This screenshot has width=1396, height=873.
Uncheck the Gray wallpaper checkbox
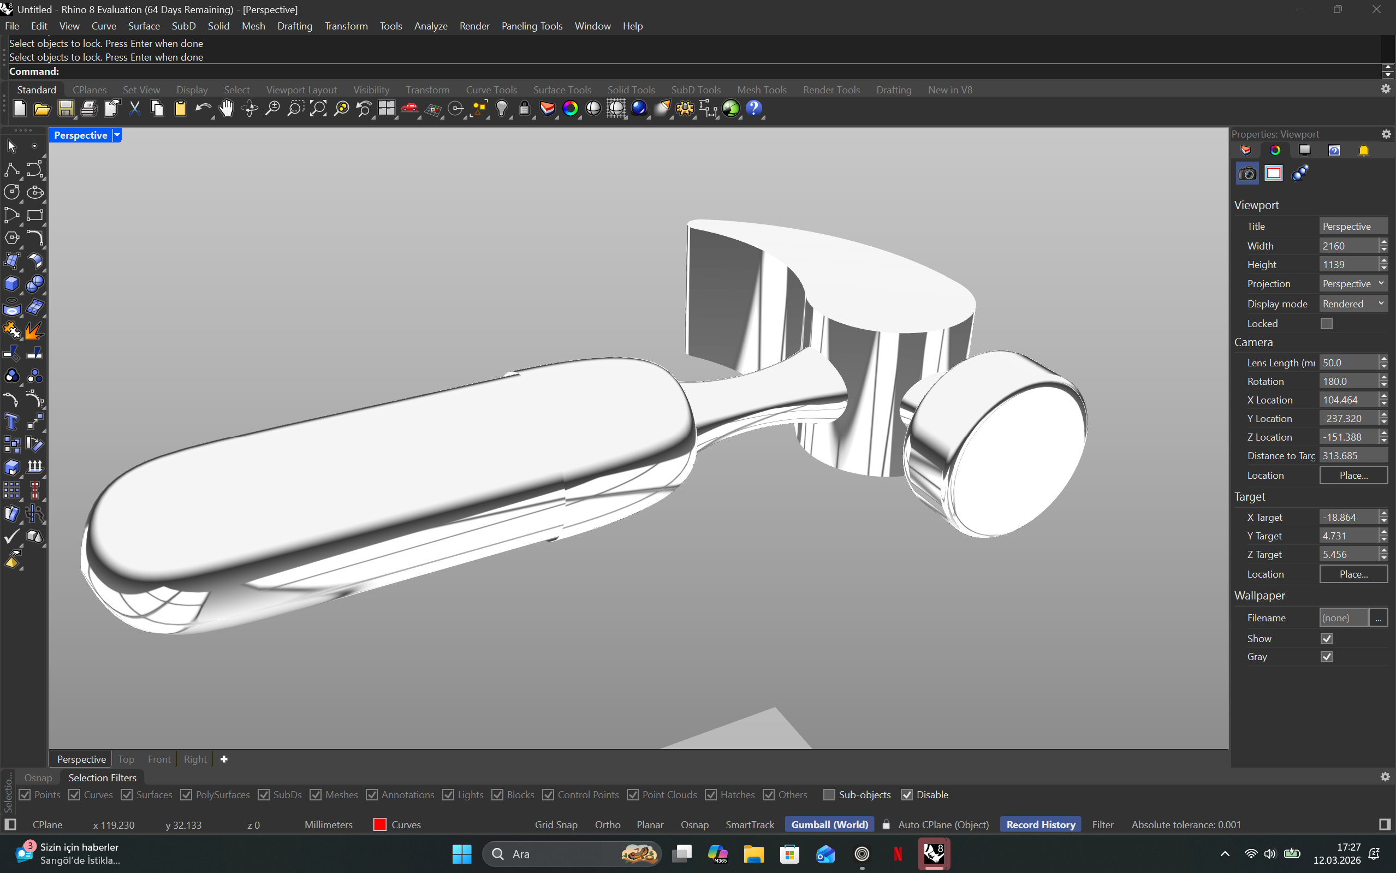point(1326,656)
